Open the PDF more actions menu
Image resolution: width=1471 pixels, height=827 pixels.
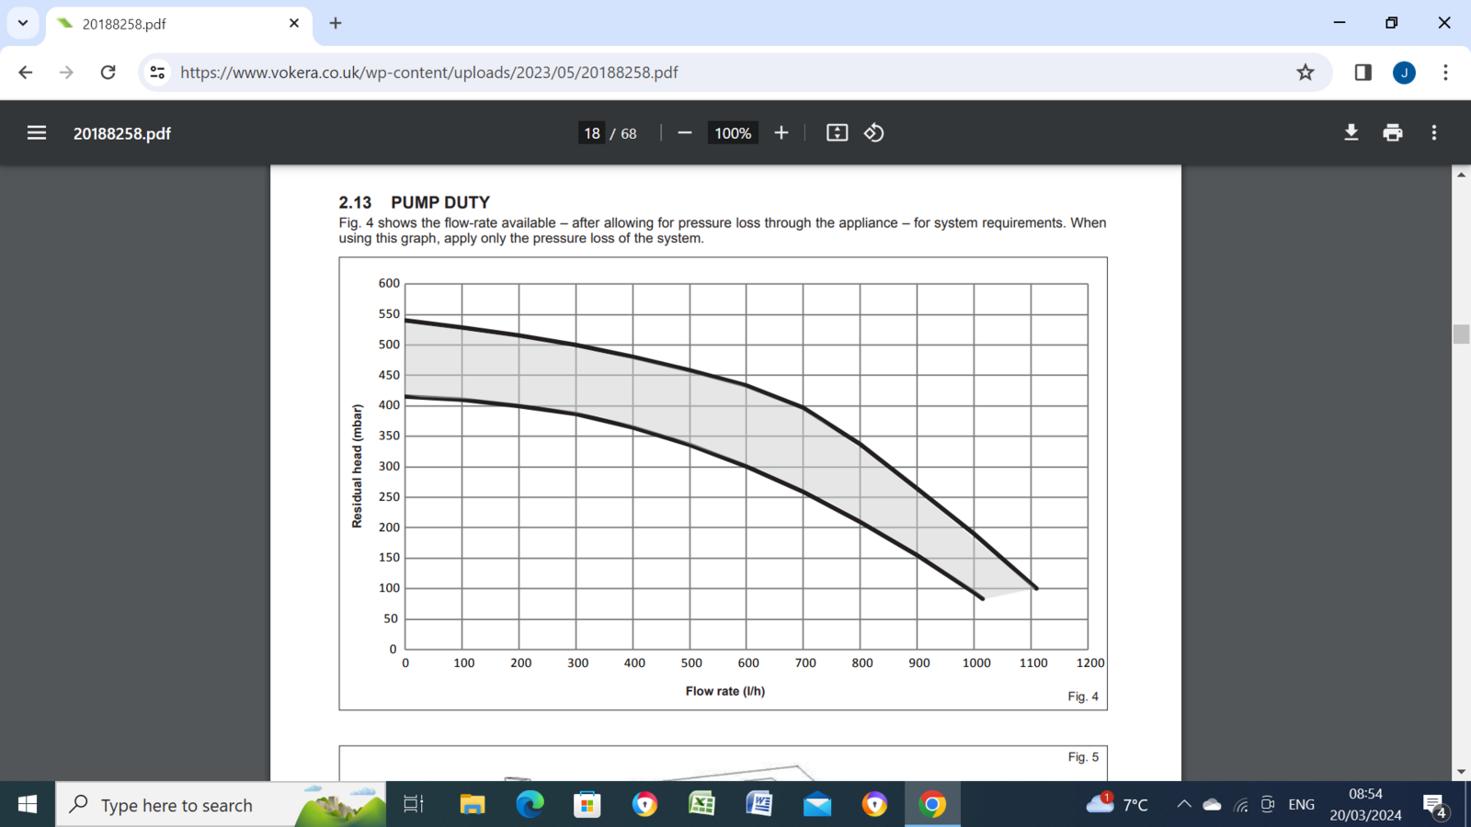pyautogui.click(x=1432, y=132)
